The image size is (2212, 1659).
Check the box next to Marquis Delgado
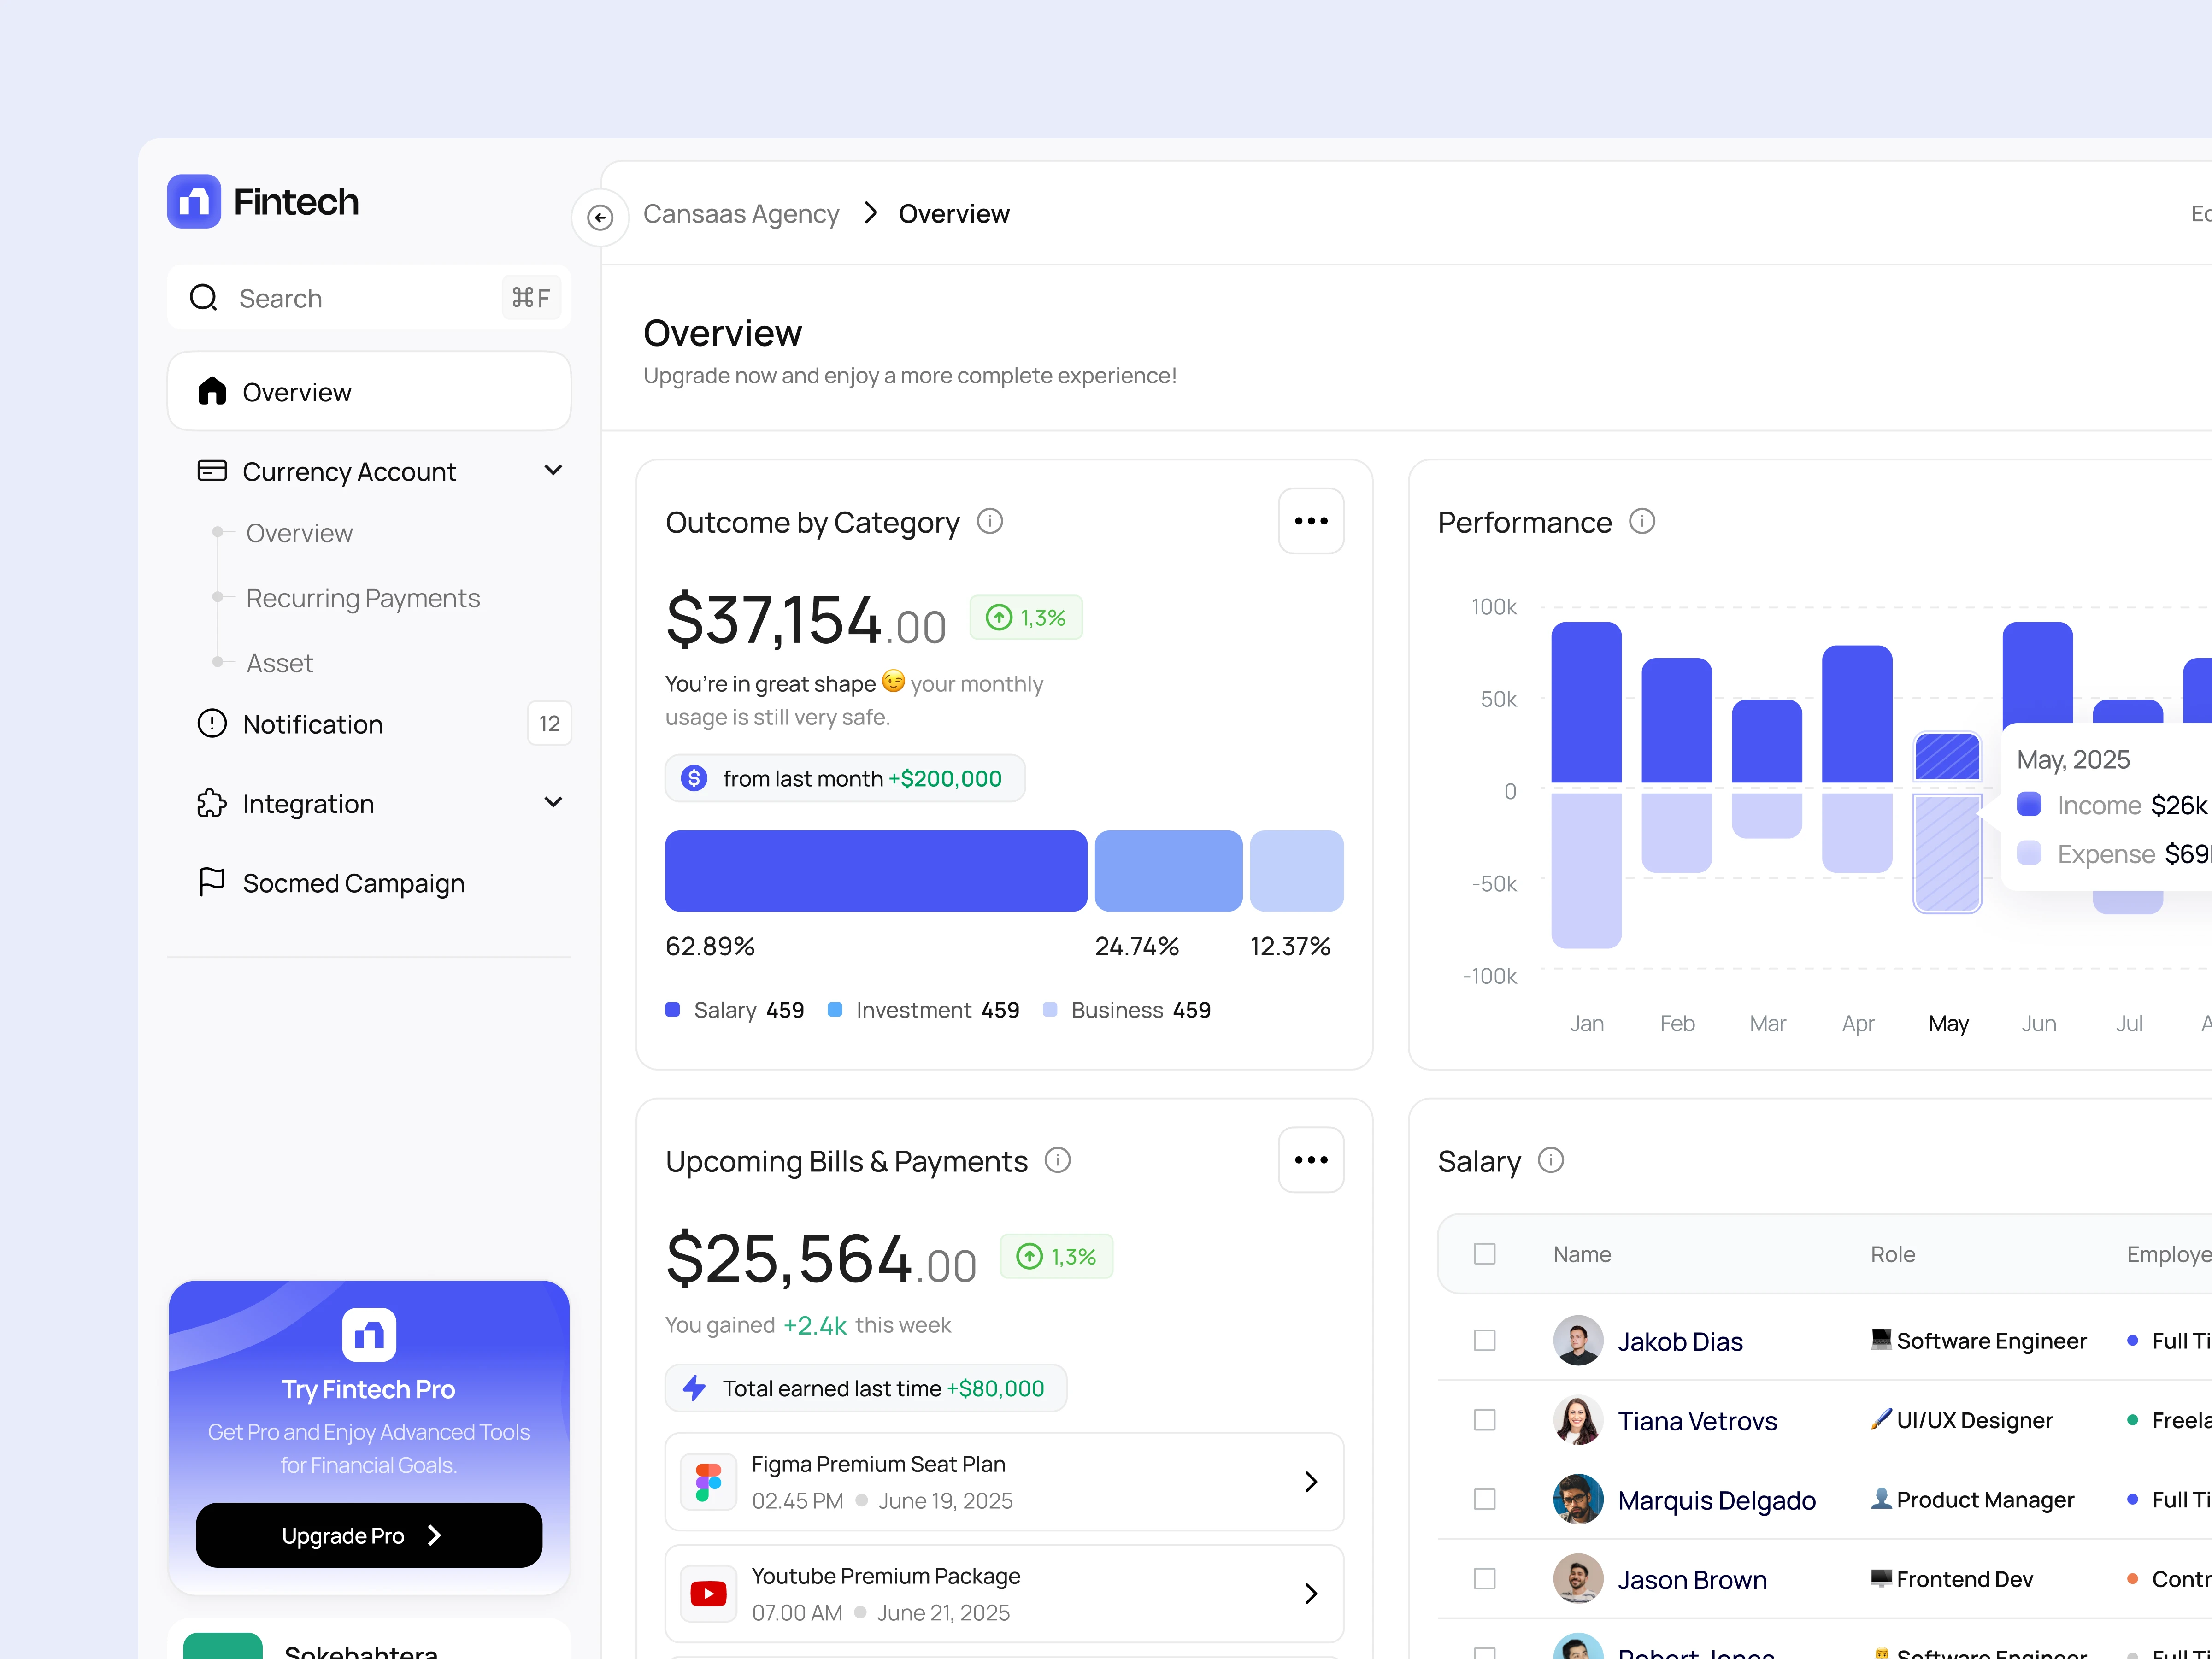[x=1484, y=1499]
